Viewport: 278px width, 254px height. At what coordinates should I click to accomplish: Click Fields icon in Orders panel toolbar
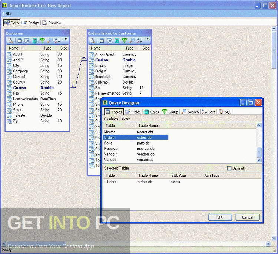coord(109,41)
